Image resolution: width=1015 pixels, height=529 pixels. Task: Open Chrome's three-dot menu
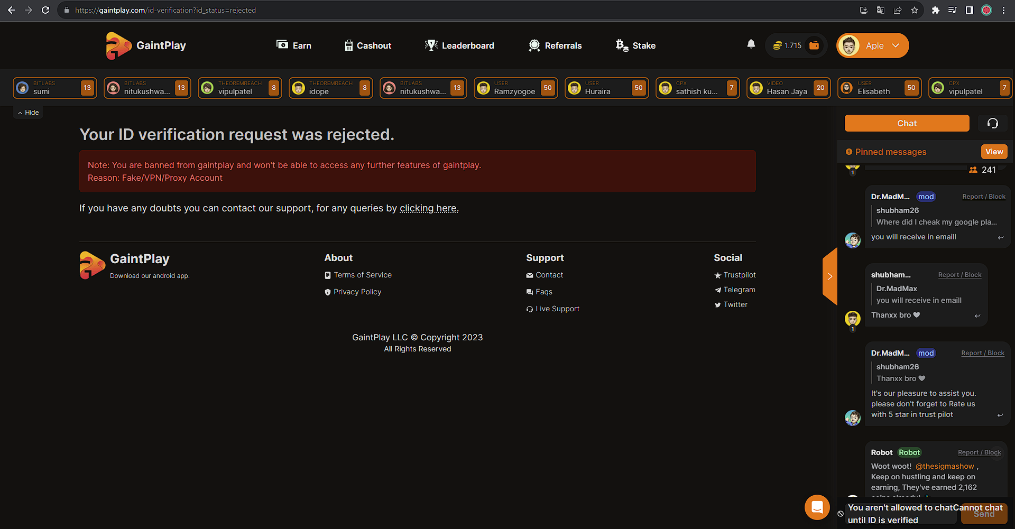1003,10
